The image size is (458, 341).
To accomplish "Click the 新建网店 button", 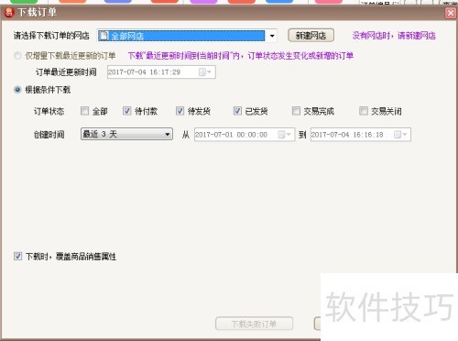I will pos(311,36).
